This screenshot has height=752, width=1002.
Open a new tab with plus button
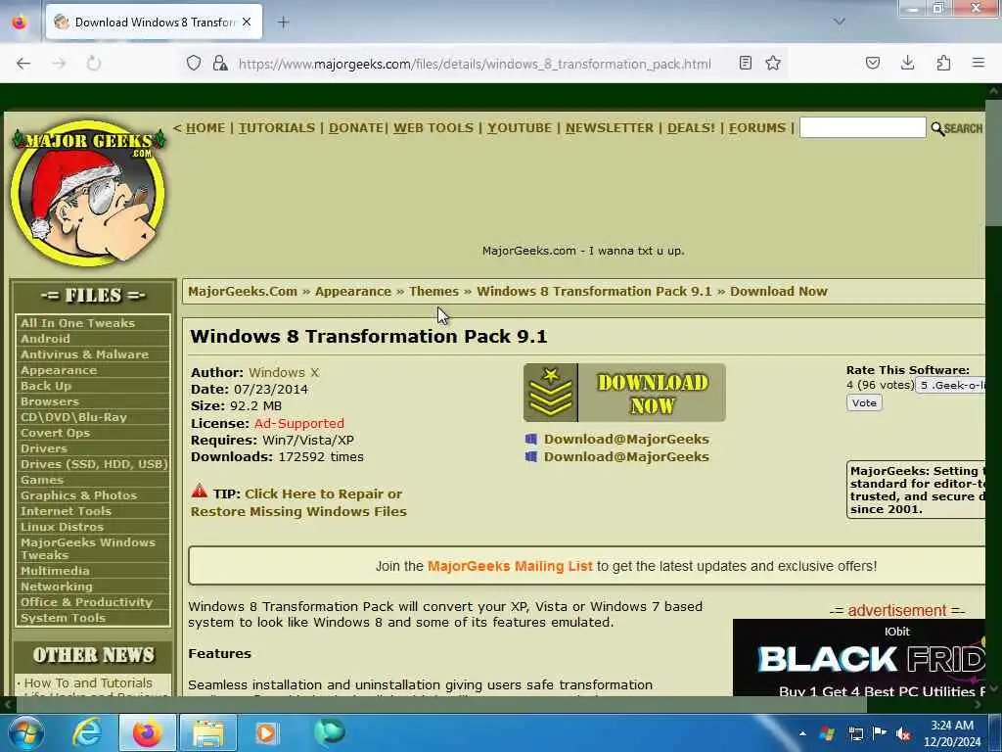tap(284, 23)
